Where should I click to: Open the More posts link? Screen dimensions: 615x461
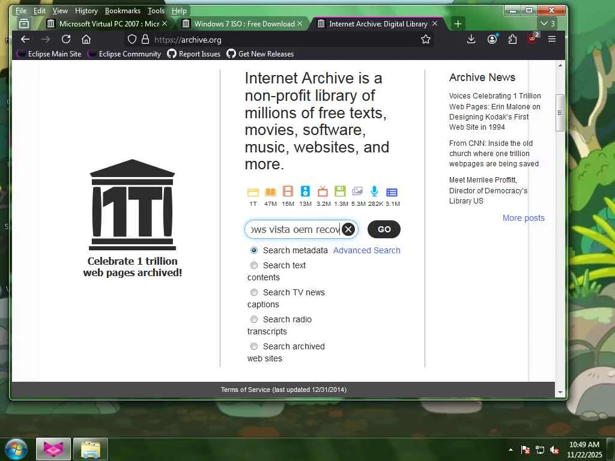click(x=524, y=218)
